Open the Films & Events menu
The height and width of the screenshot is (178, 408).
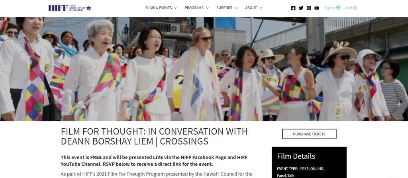tap(159, 8)
